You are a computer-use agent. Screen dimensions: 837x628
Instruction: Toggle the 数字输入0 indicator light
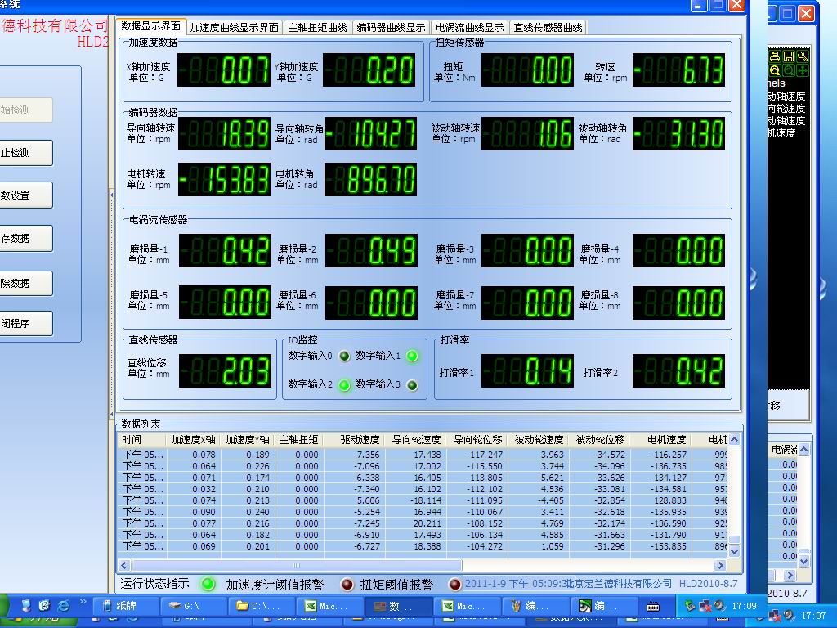pos(344,356)
